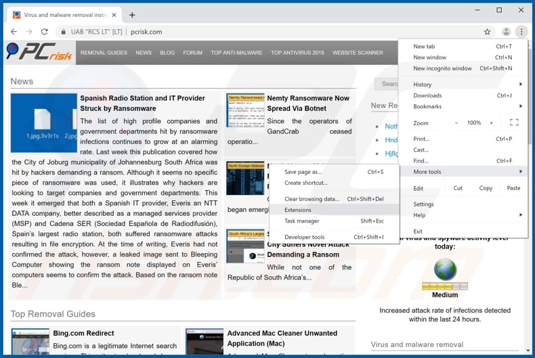Expand the History submenu
Screen dimensions: 535x358
point(463,85)
